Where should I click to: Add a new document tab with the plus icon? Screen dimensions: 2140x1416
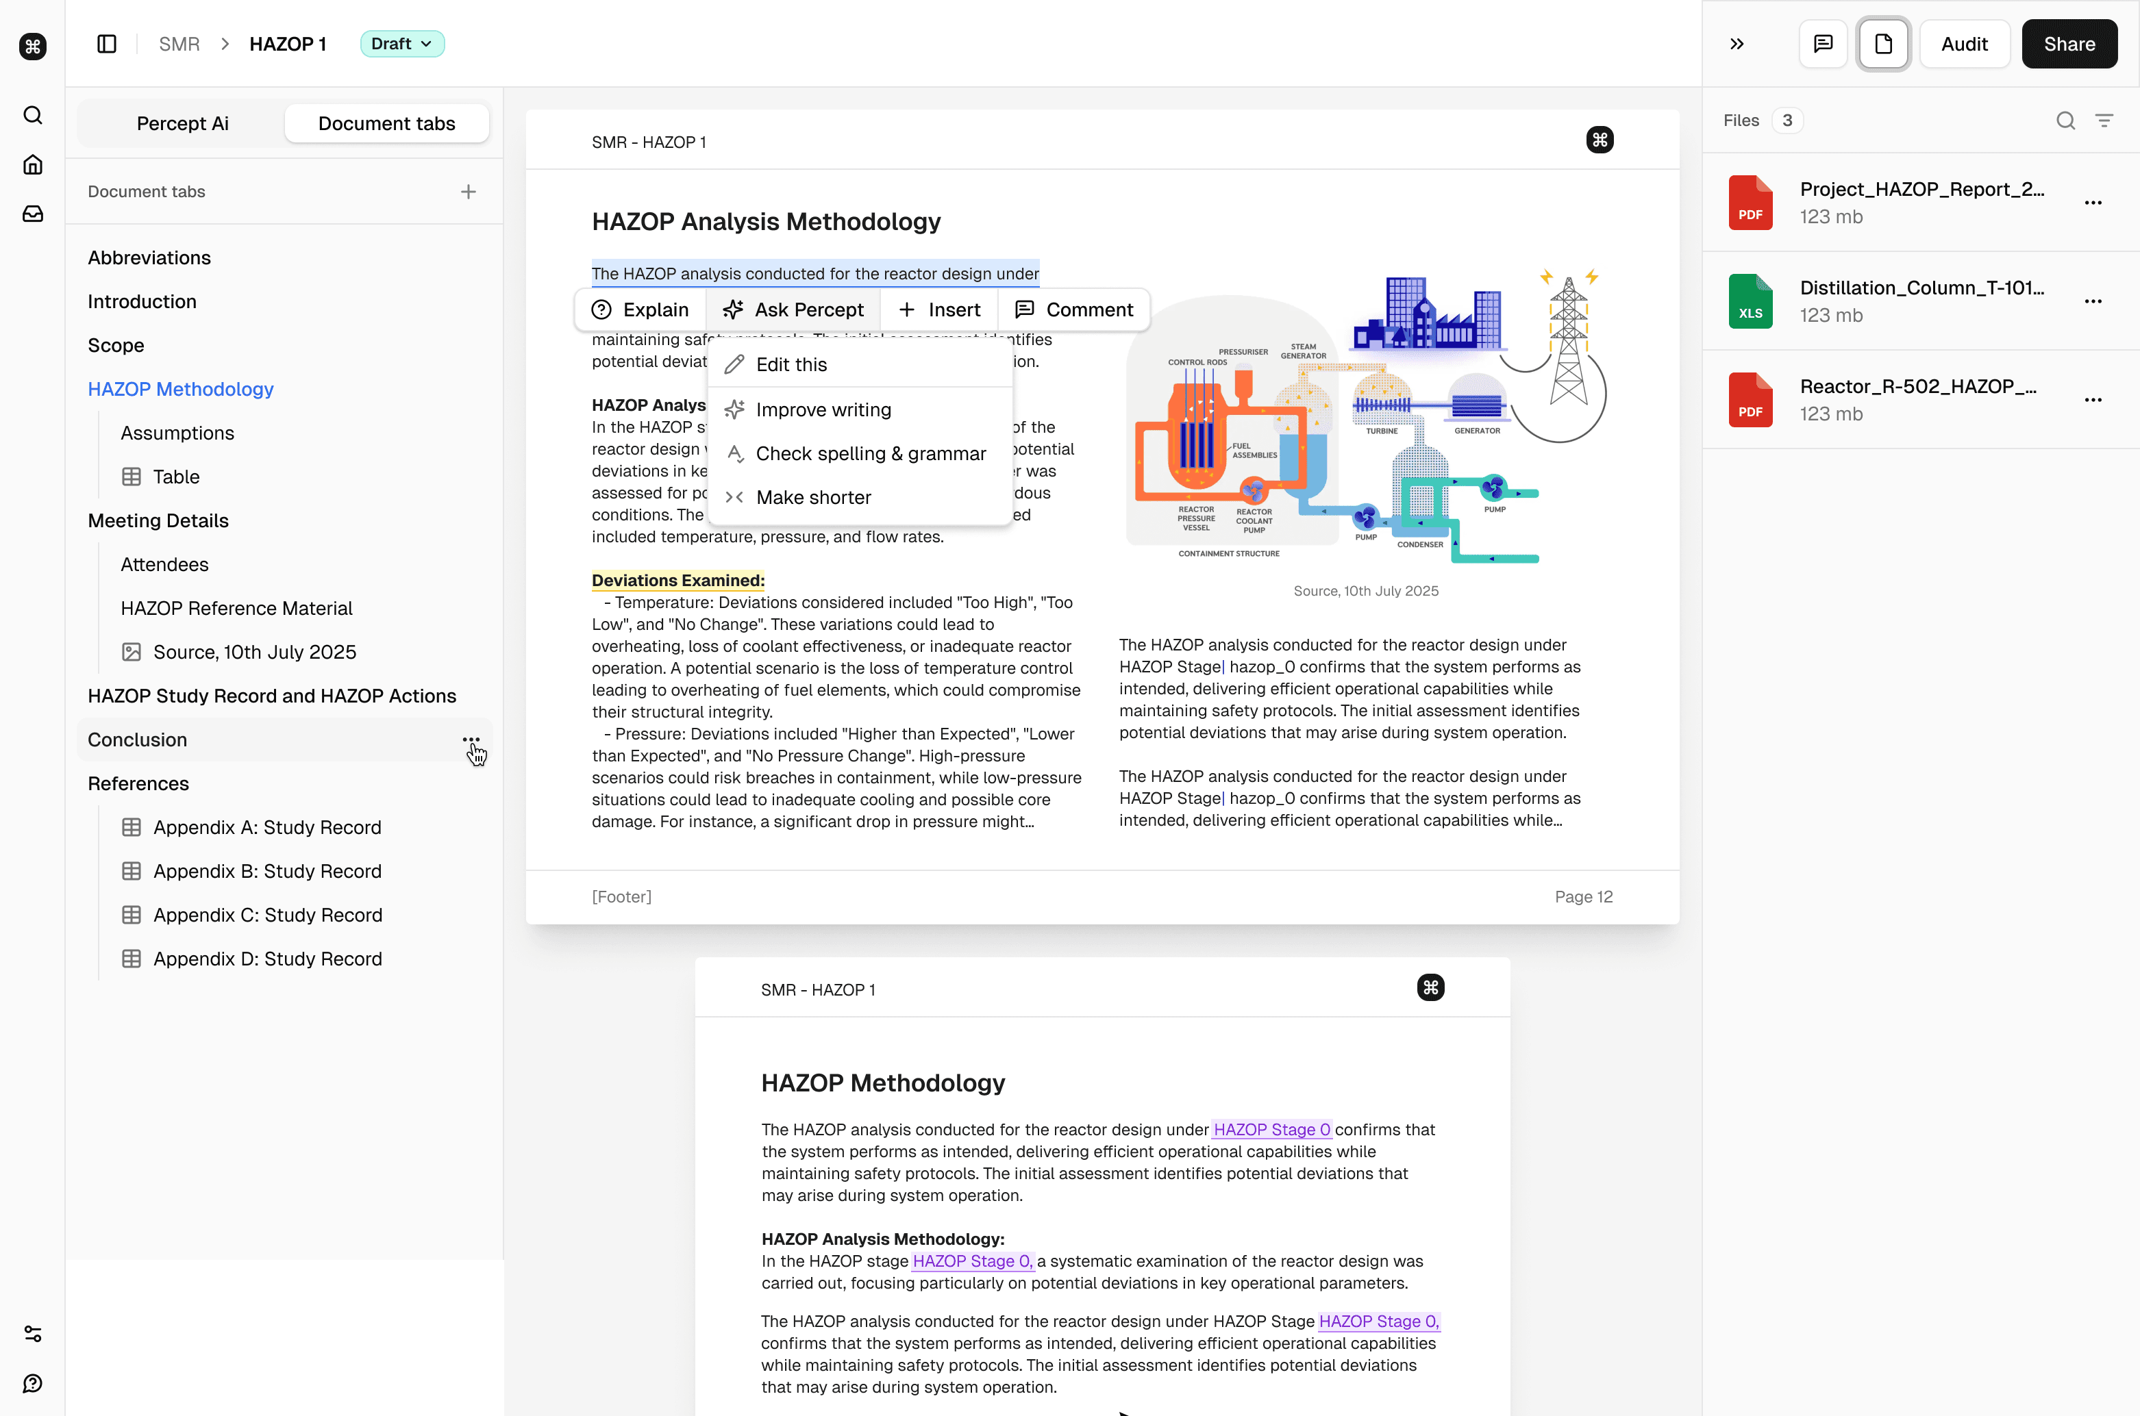tap(469, 192)
